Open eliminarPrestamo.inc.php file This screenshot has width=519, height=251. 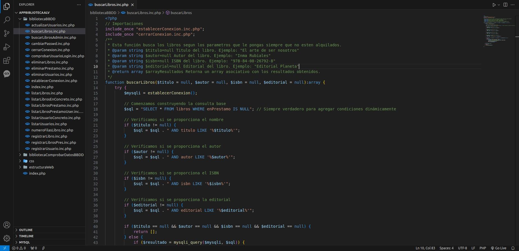pos(49,68)
